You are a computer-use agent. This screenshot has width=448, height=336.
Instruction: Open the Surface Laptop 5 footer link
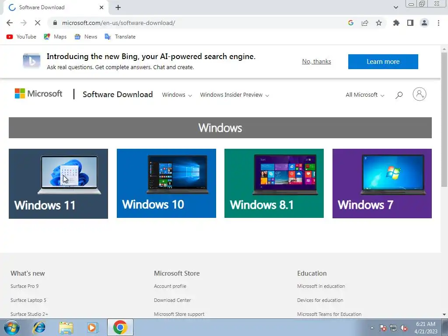coord(28,300)
